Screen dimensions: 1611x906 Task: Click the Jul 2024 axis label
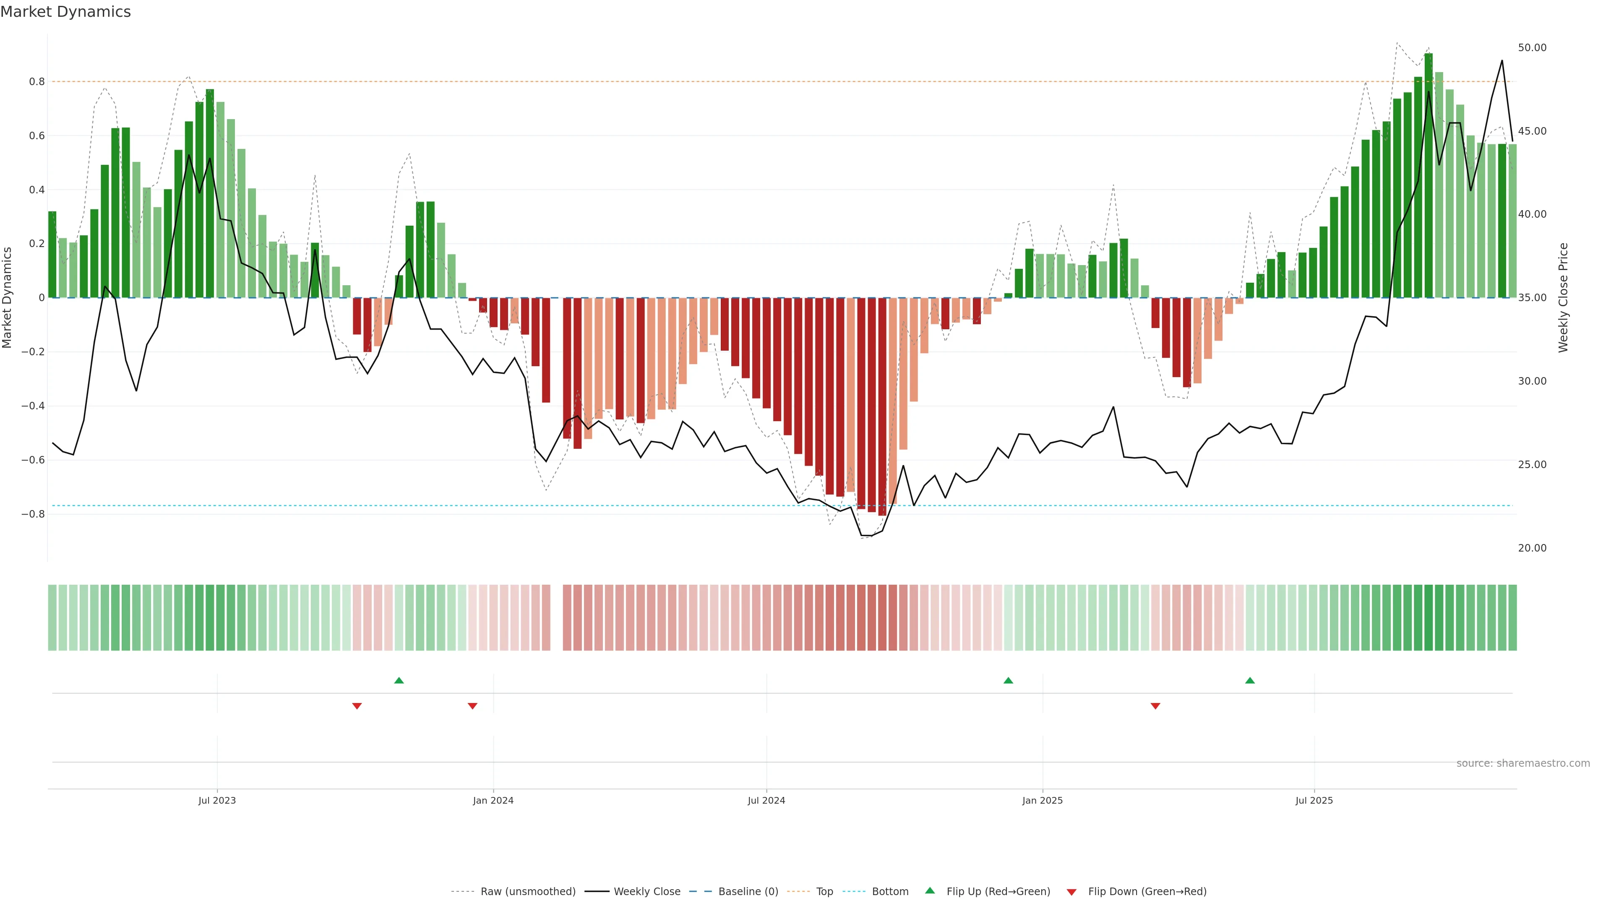(x=766, y=800)
